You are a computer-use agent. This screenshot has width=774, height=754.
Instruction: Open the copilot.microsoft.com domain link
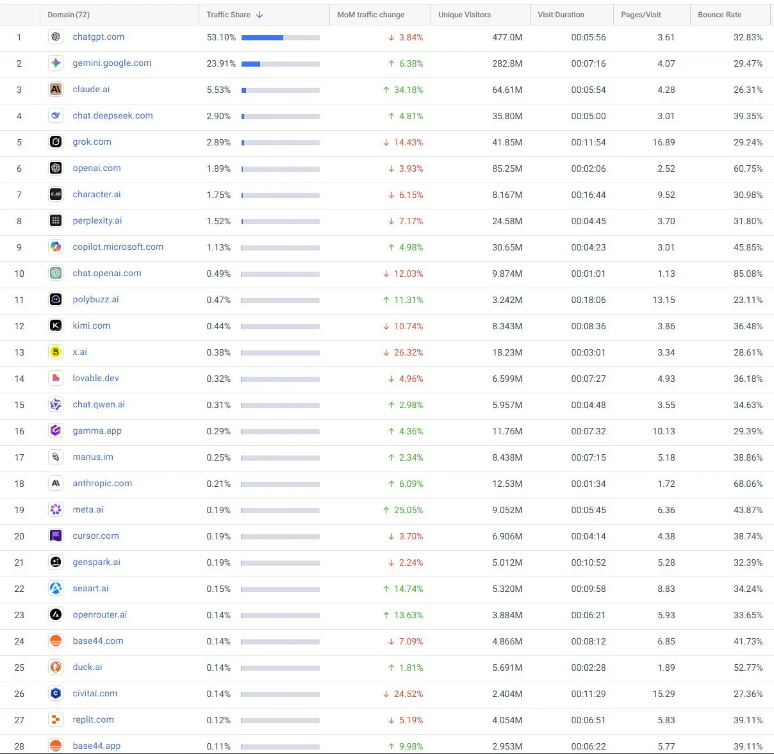point(118,247)
